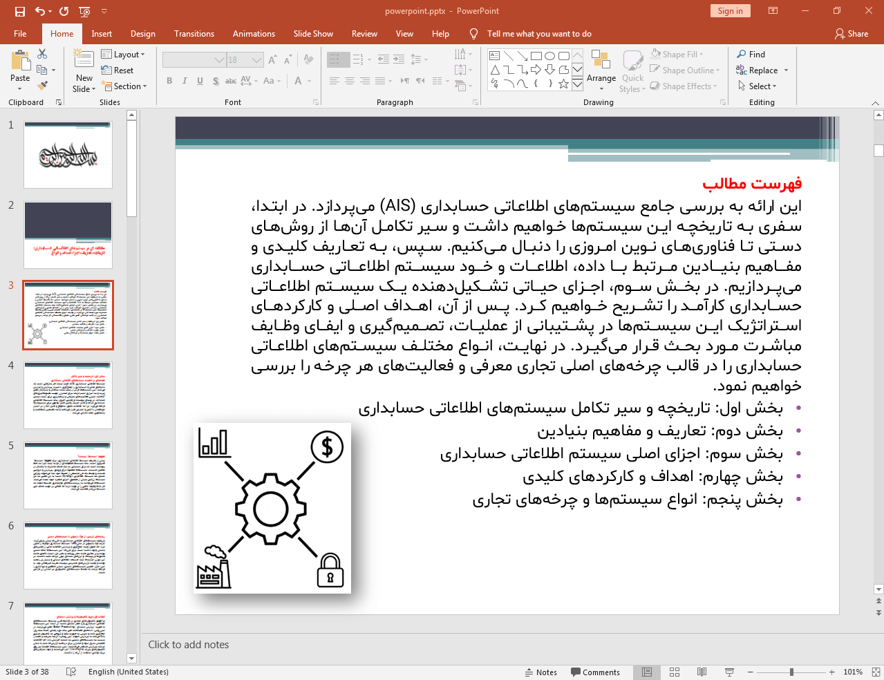Select slide 5 thumbnail
This screenshot has width=884, height=680.
68,475
